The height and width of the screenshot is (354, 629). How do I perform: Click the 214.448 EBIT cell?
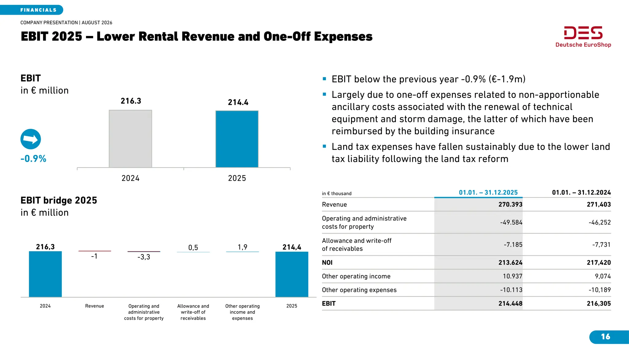510,304
